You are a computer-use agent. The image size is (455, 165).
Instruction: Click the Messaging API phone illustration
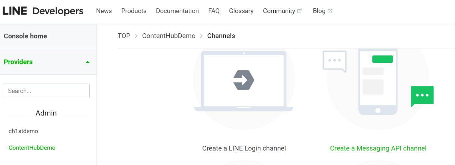[x=378, y=82]
